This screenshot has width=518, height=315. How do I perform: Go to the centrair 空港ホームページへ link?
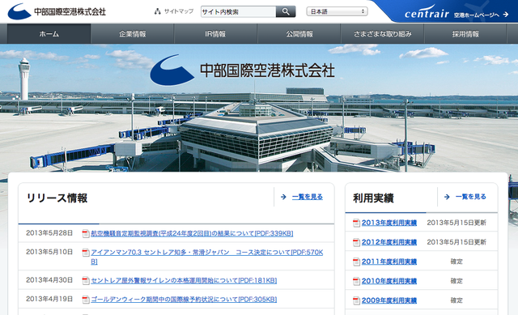(x=456, y=14)
